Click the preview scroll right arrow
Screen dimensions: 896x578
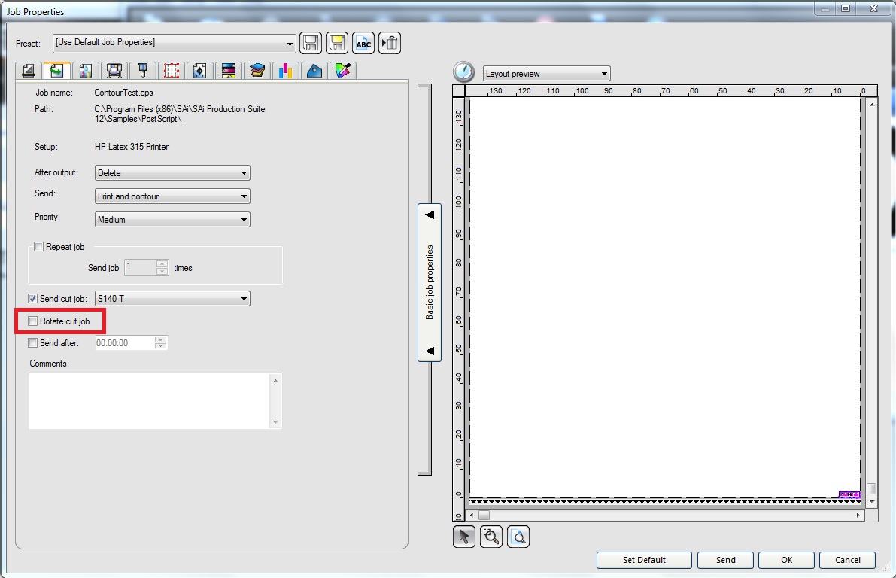[858, 515]
